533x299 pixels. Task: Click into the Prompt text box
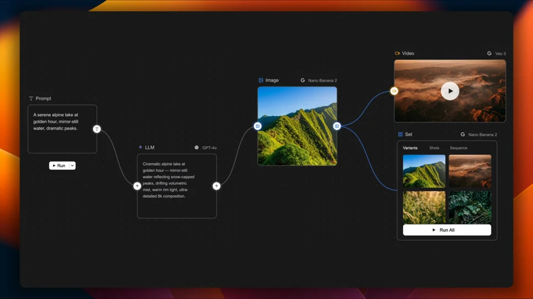tap(62, 129)
